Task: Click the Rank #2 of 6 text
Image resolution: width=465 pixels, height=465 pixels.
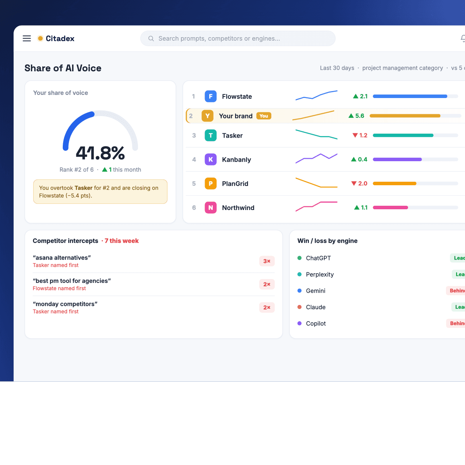Action: tap(76, 169)
